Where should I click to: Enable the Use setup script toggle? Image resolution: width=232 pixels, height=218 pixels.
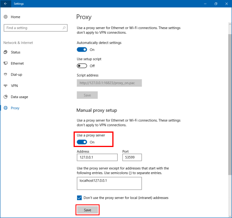pyautogui.click(x=82, y=66)
